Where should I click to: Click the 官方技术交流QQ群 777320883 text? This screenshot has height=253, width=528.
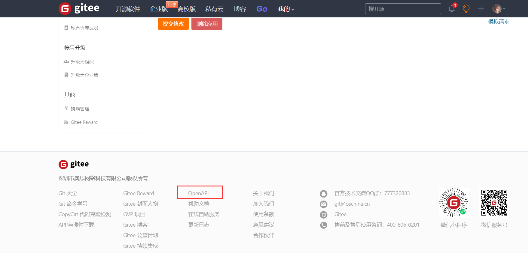tap(372, 193)
